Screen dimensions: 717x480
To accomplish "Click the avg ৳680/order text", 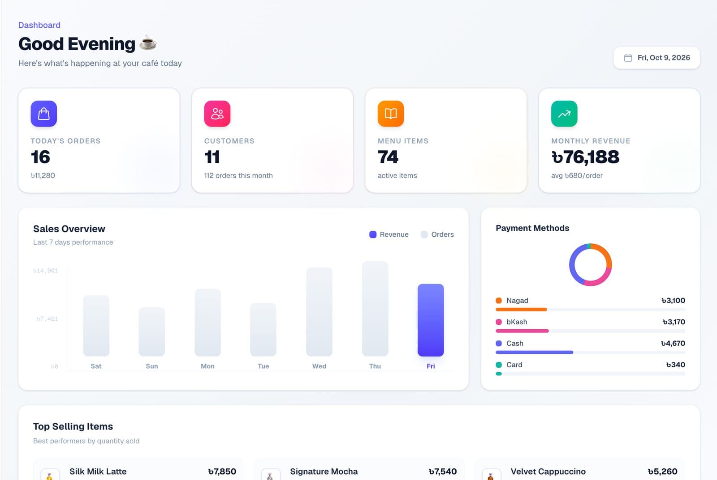I will 577,175.
